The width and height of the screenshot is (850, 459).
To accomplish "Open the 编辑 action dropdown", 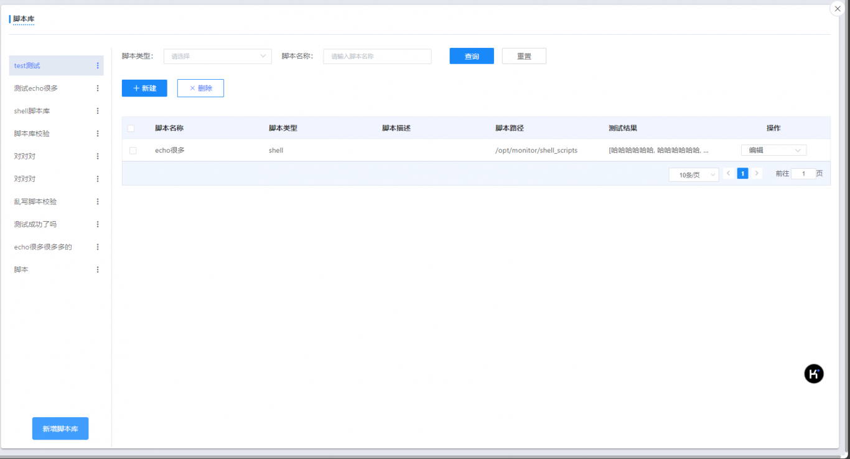I will click(773, 150).
